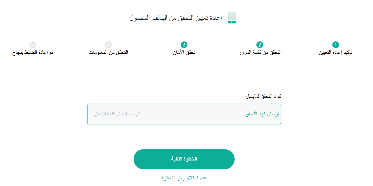The width and height of the screenshot is (373, 186).
Task: Click the dashed connector between steps 1 and 2
Action: tap(298, 44)
